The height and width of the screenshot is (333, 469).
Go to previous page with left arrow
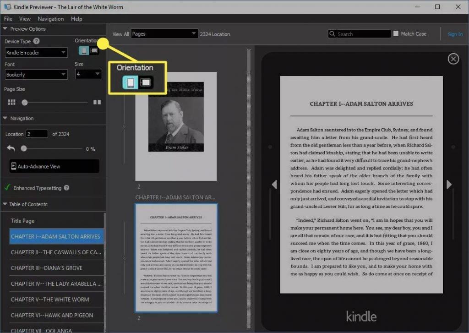pos(274,184)
